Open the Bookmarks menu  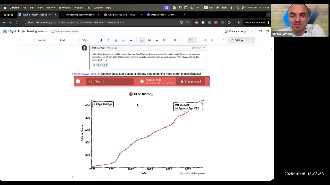(64, 8)
